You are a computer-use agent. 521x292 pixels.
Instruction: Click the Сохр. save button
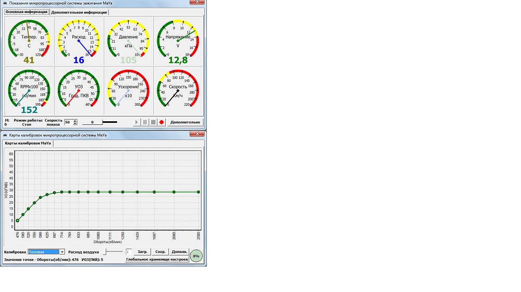pyautogui.click(x=160, y=252)
